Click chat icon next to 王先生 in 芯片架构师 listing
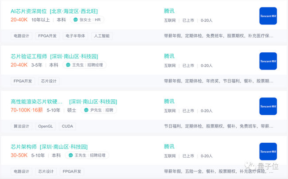 (x=71, y=155)
